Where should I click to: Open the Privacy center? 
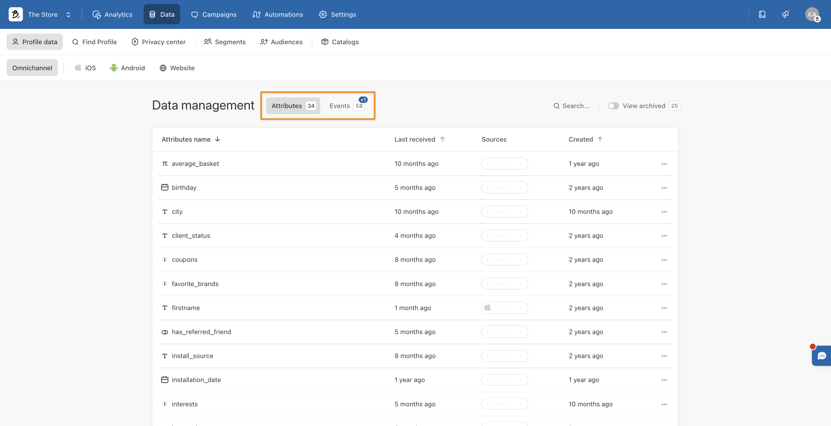158,42
